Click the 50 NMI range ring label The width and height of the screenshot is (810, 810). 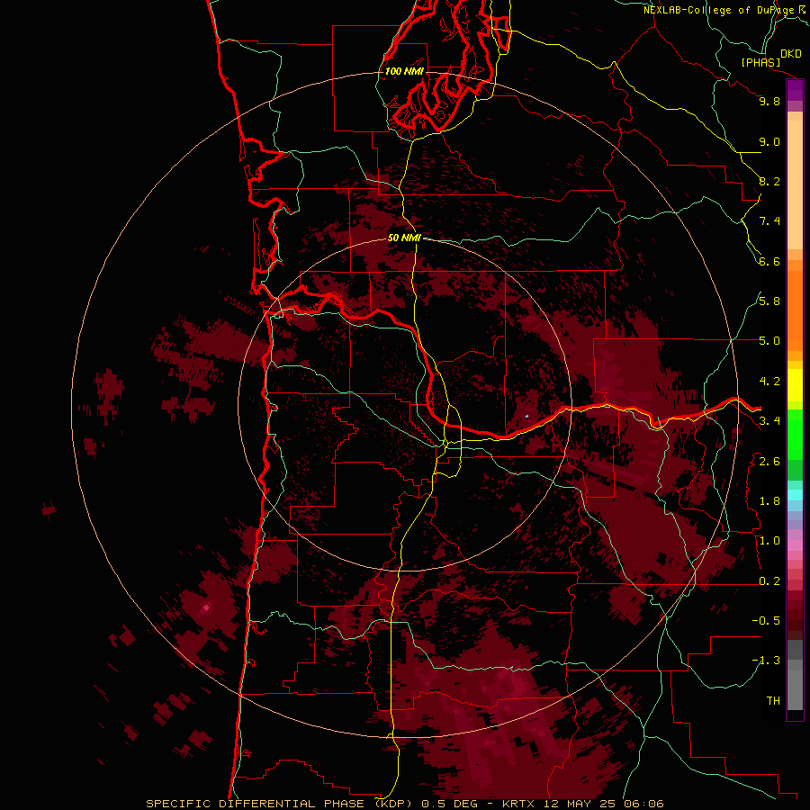click(x=404, y=238)
